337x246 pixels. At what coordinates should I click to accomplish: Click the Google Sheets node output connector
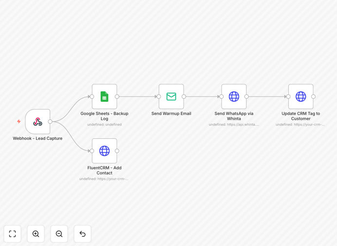point(117,96)
